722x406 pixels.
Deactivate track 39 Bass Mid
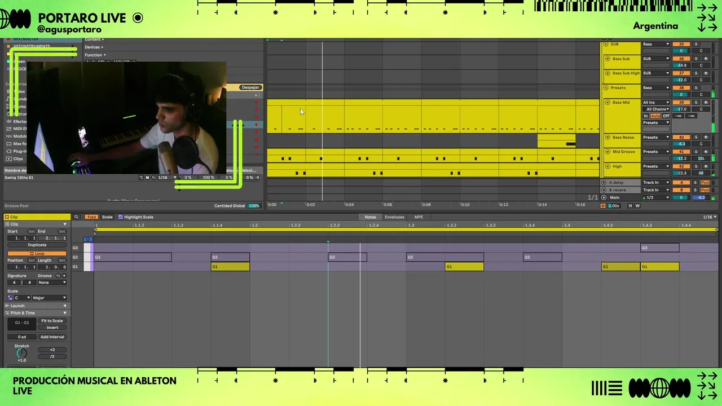(x=681, y=103)
